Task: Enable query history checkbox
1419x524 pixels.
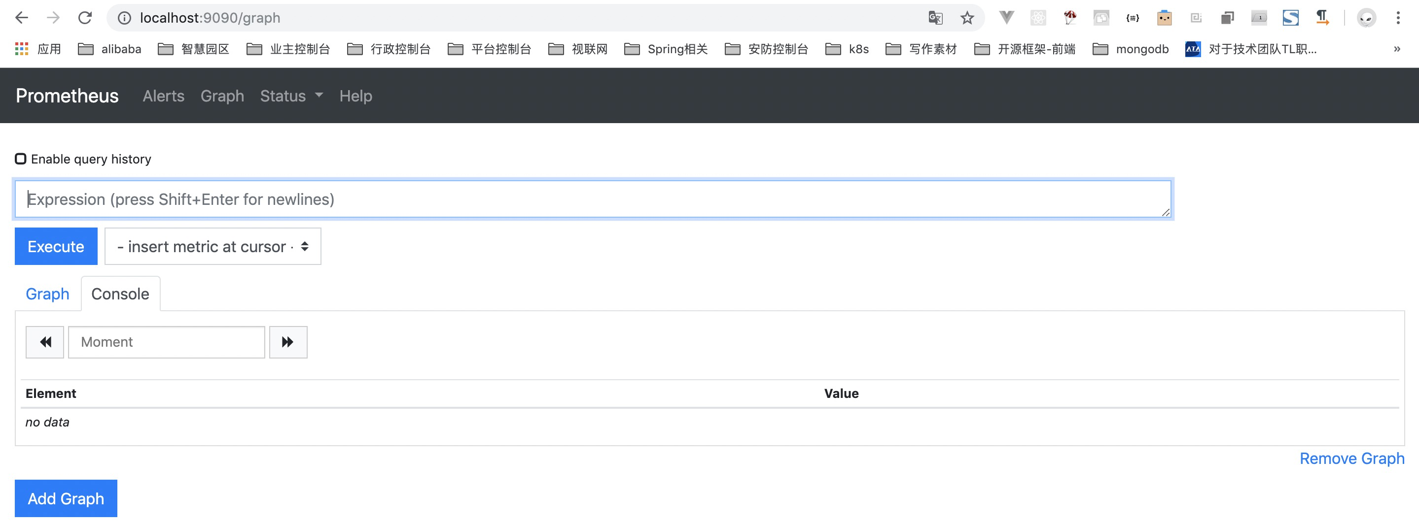Action: coord(20,159)
